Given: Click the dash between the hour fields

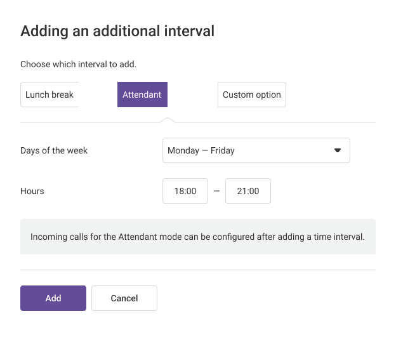Looking at the screenshot, I should click(216, 191).
